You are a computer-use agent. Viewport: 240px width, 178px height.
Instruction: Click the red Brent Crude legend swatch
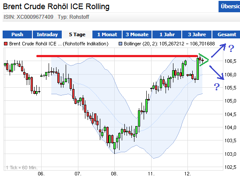[6, 44]
